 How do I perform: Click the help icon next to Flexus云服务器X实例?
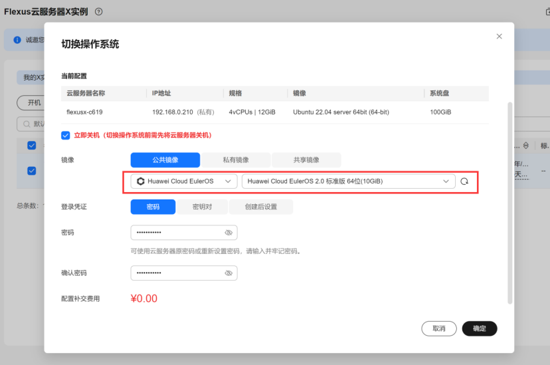[99, 11]
